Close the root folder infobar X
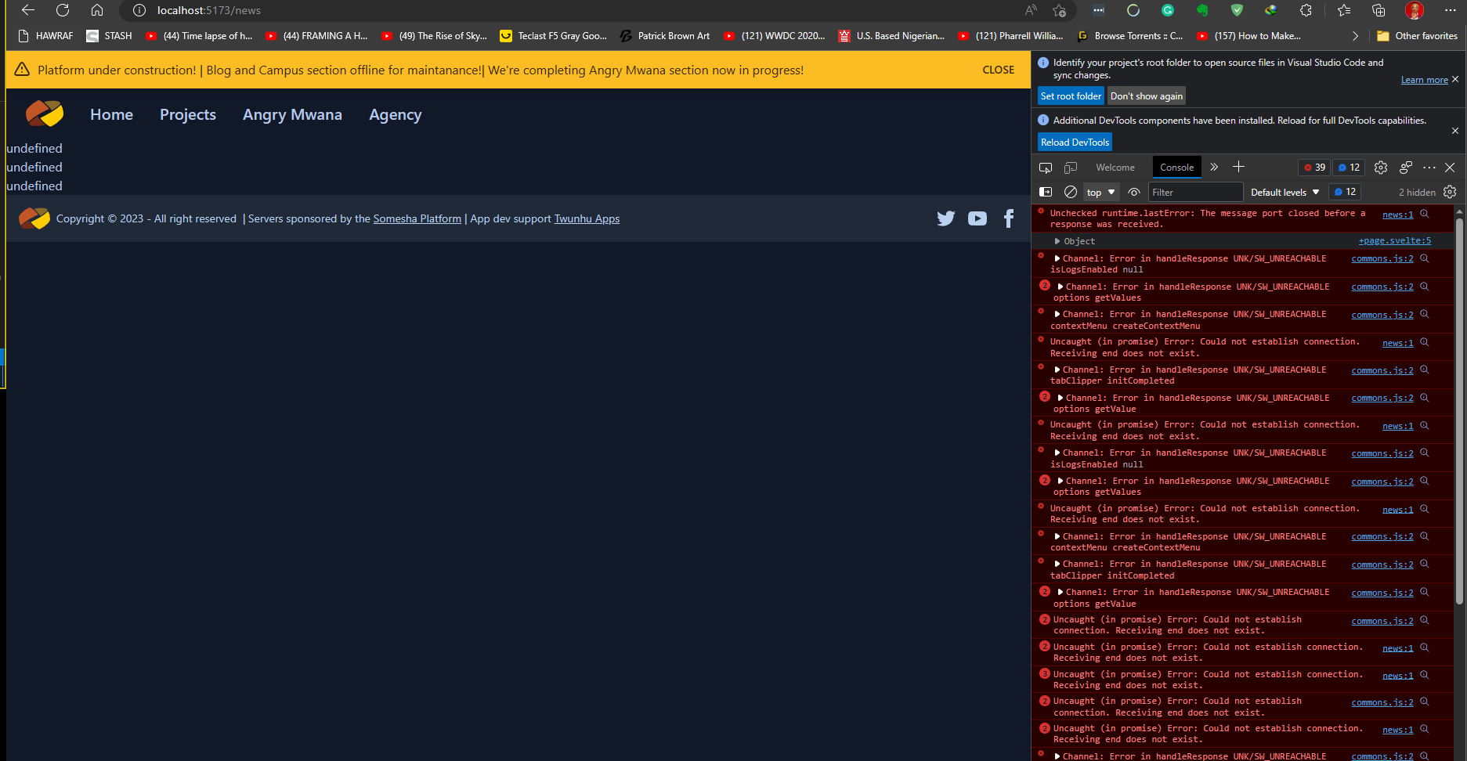 click(x=1455, y=79)
